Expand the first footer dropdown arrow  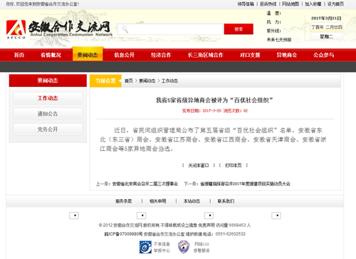tap(74, 216)
